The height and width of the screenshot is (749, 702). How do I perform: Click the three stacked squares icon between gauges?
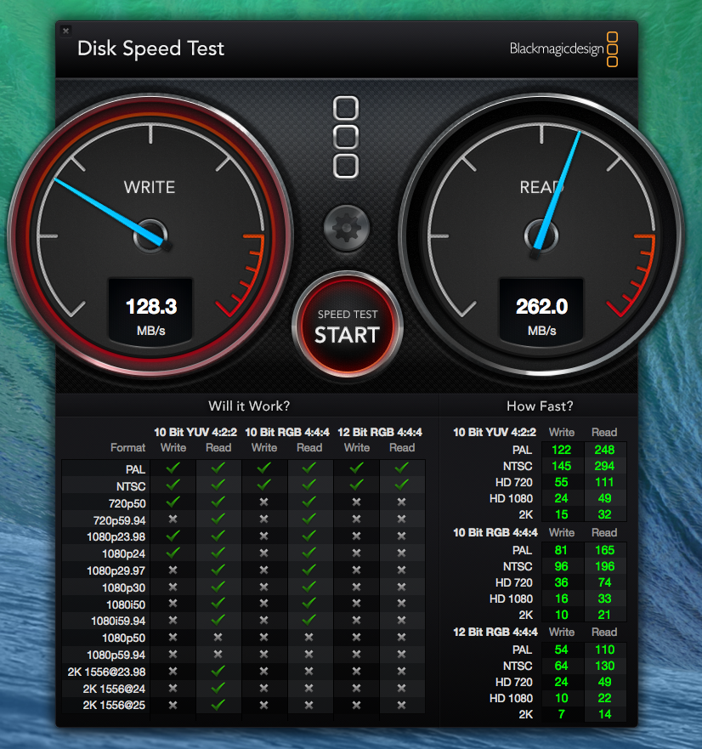point(346,137)
